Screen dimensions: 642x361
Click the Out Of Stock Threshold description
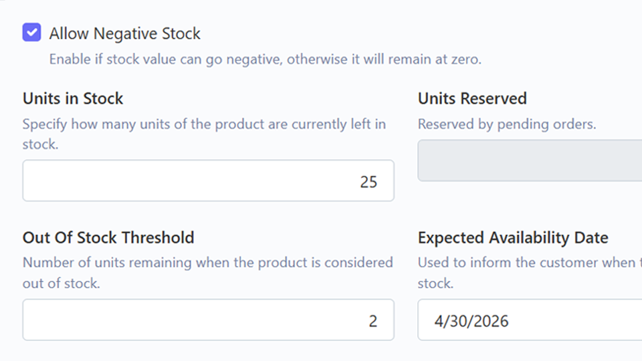click(207, 263)
